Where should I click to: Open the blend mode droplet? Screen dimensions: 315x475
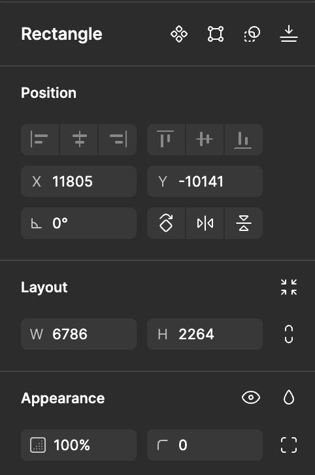tap(289, 397)
